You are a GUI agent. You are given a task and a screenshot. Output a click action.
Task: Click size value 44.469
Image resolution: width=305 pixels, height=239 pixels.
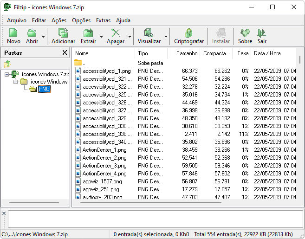point(190,102)
